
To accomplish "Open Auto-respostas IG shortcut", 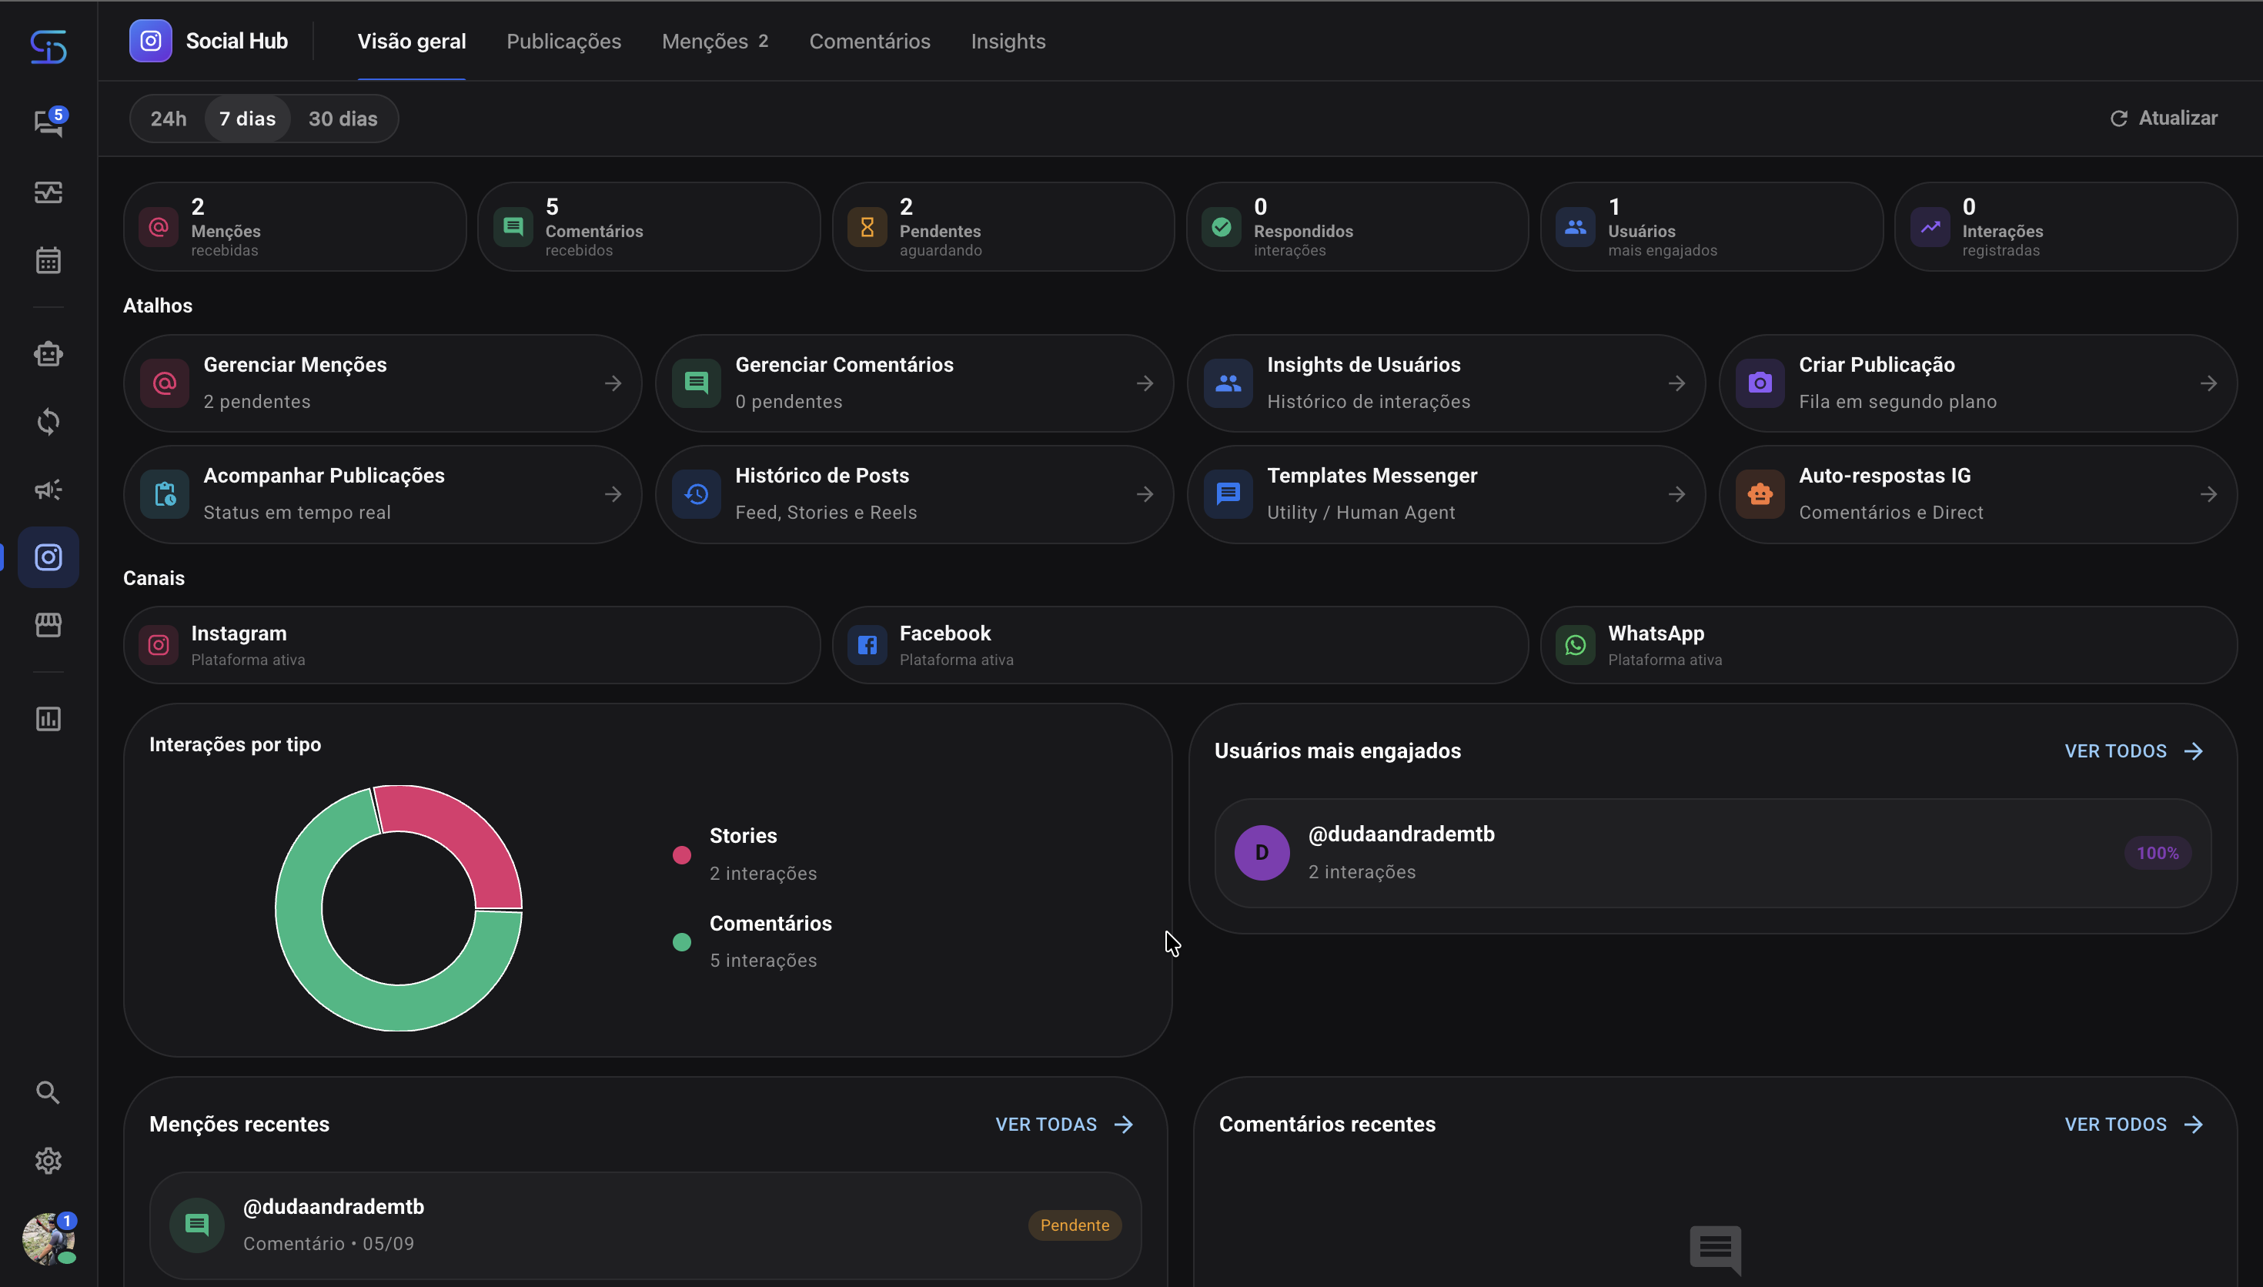I will 1978,494.
